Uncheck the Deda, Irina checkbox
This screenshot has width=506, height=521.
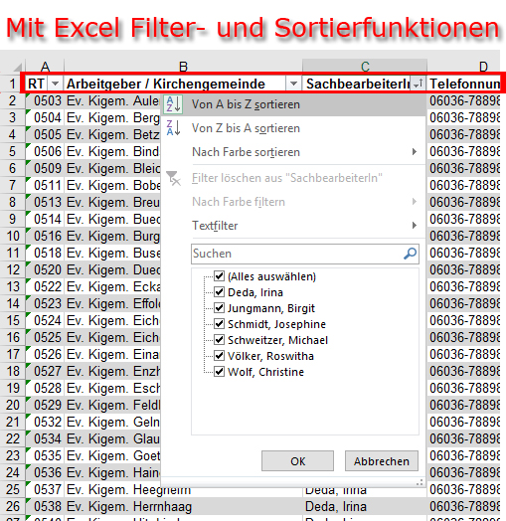(x=219, y=291)
